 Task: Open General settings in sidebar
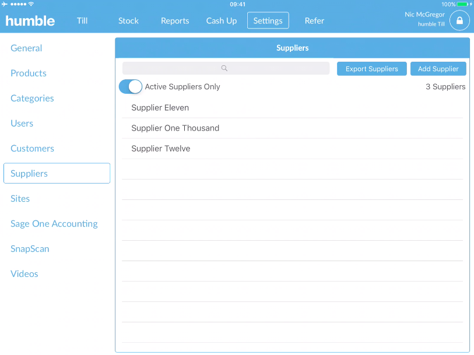pyautogui.click(x=26, y=48)
